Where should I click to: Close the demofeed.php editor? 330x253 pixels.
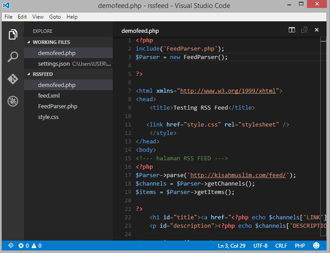(317, 30)
